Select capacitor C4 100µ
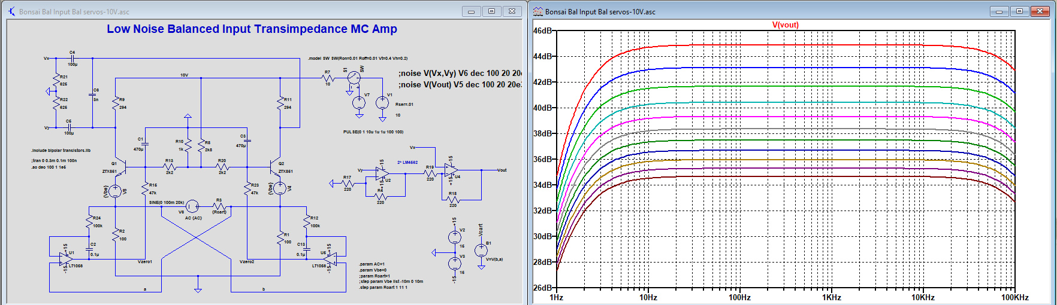This screenshot has width=1057, height=305. tap(73, 59)
